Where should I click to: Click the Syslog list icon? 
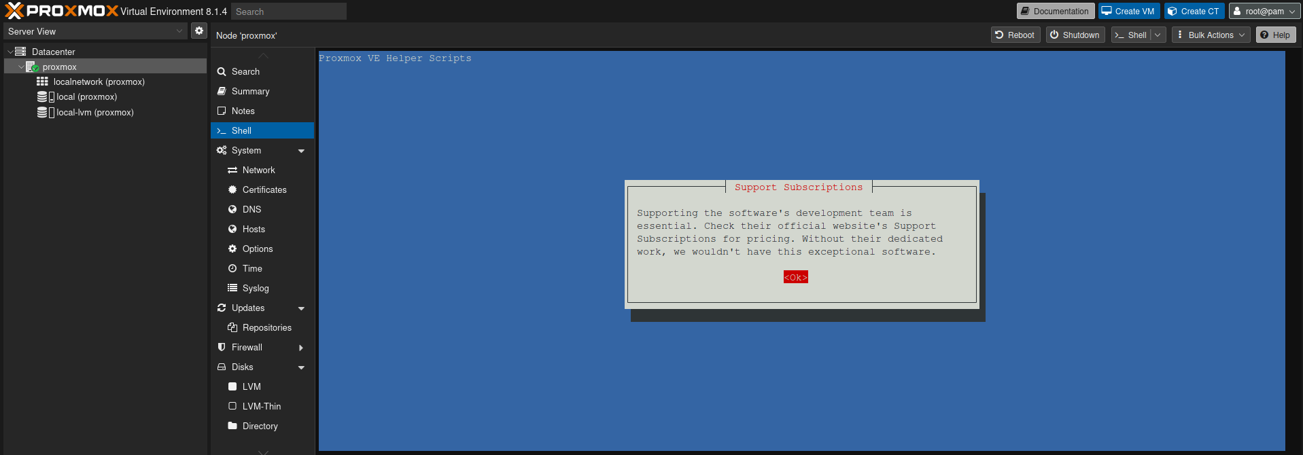[232, 288]
